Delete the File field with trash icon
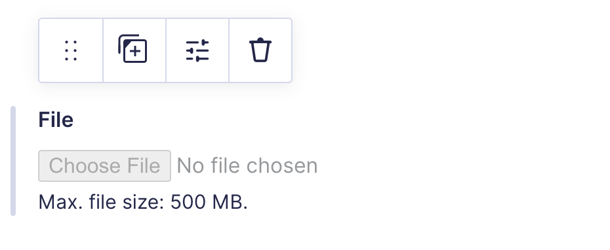Screen dimensions: 610x250 tap(260, 50)
